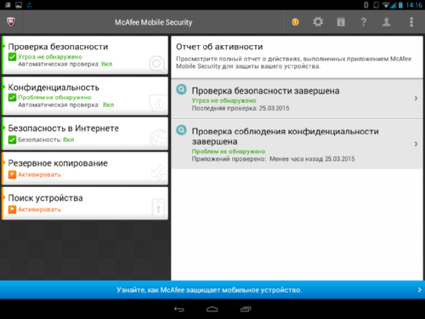Click the magnifier icon in the Проверка безопасности card
The height and width of the screenshot is (319, 425).
coord(157,64)
